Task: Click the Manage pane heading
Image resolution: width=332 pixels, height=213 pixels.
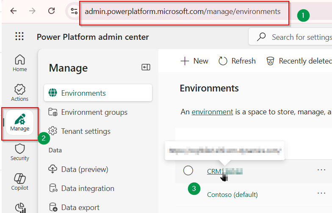Action: 68,68
